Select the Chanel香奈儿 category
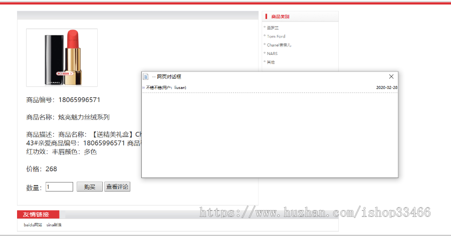This screenshot has height=241, width=451. (279, 45)
